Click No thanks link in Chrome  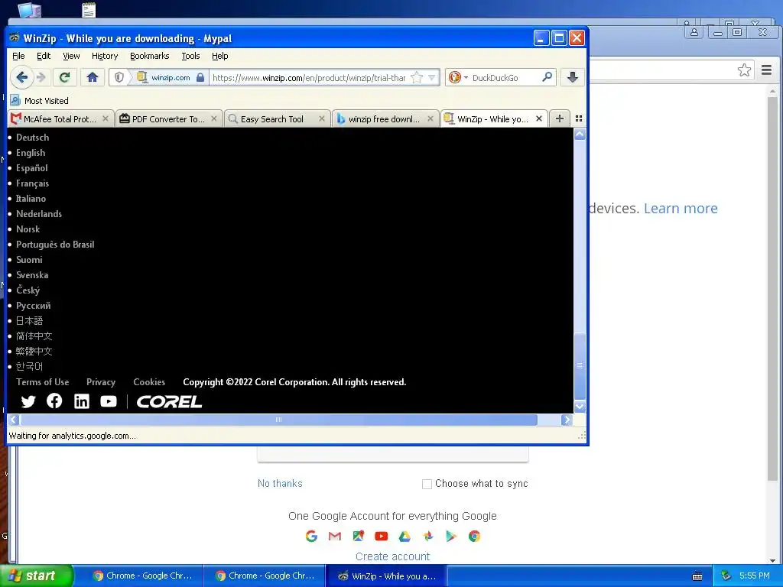click(x=280, y=483)
